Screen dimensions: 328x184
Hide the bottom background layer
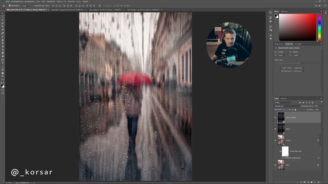275,165
